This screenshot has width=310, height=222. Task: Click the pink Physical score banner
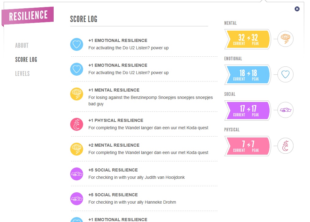coord(248,146)
